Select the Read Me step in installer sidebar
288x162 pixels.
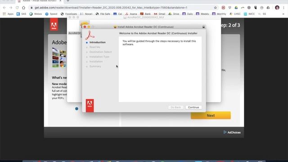coord(95,47)
